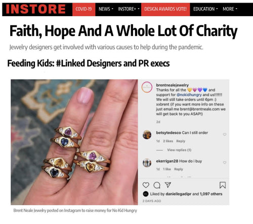Click the comment speech bubble icon

(x=157, y=185)
